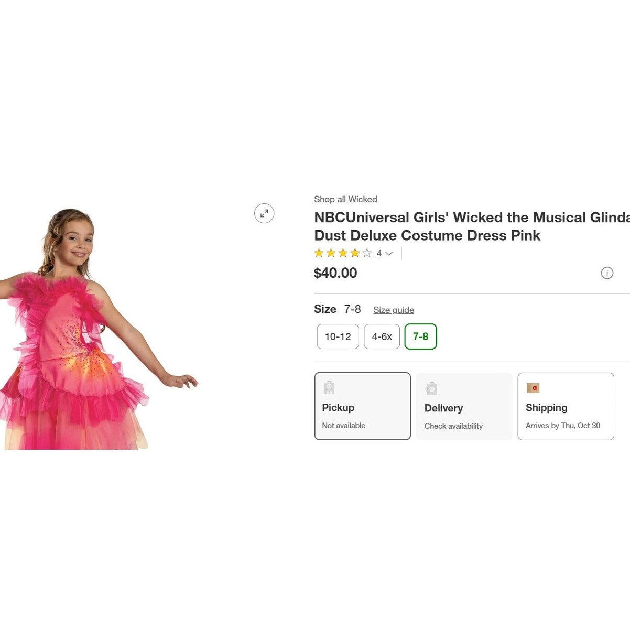This screenshot has height=630, width=630.
Task: Click the Size 7-8 label text
Action: point(337,309)
